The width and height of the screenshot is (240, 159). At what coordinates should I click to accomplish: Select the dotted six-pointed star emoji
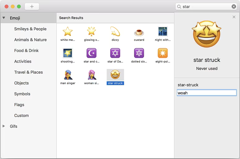[x=139, y=53]
